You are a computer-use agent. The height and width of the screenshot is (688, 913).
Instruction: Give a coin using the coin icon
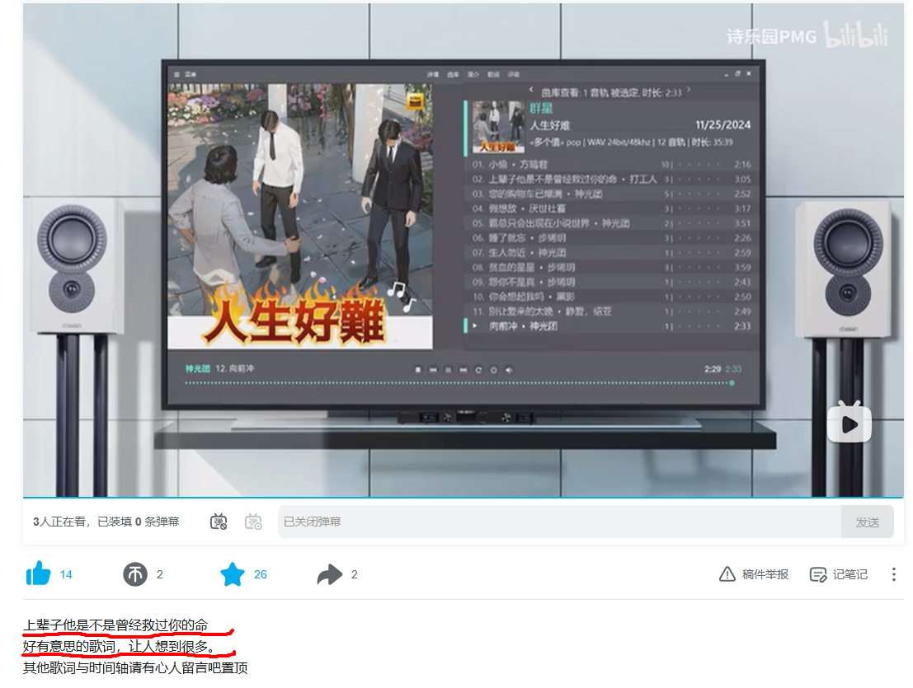point(135,574)
